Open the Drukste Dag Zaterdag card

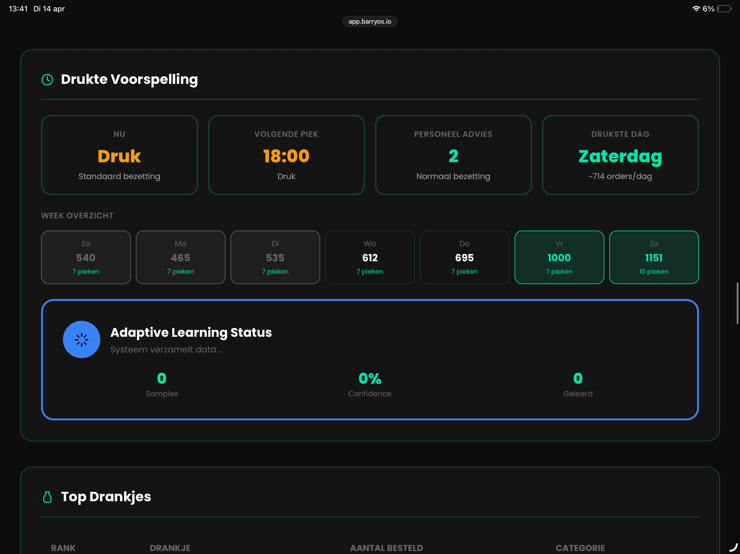[x=620, y=155]
